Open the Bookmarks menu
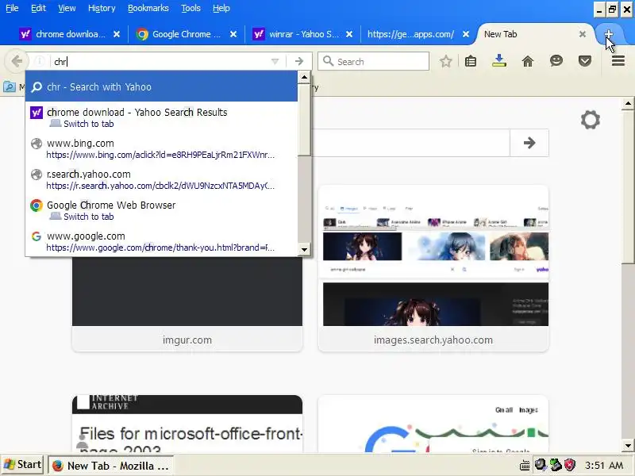Screen dimensions: 635x476 point(148,8)
